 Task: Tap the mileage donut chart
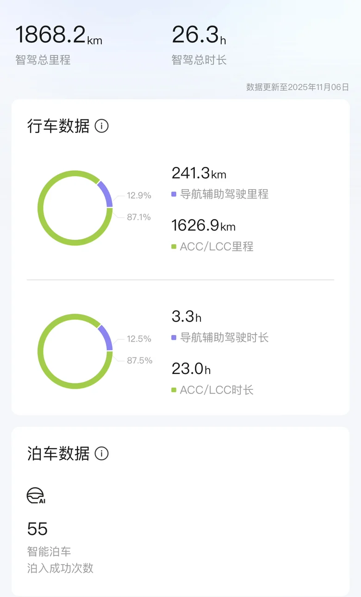(75, 208)
